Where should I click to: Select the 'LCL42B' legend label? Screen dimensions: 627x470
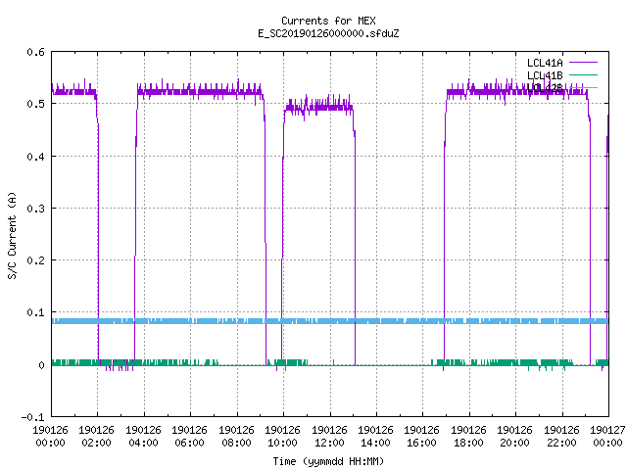point(545,88)
